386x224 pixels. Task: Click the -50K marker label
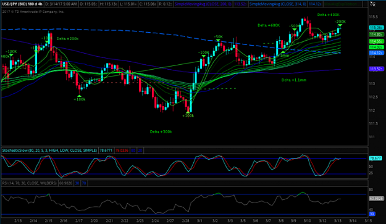coord(218,37)
